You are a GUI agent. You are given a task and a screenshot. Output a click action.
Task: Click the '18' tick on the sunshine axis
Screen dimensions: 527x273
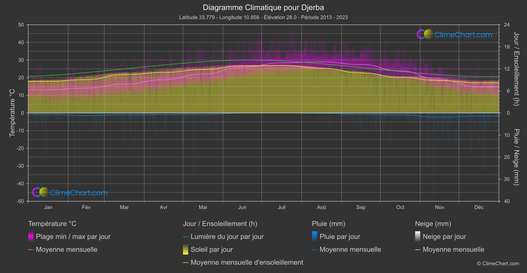coord(507,47)
